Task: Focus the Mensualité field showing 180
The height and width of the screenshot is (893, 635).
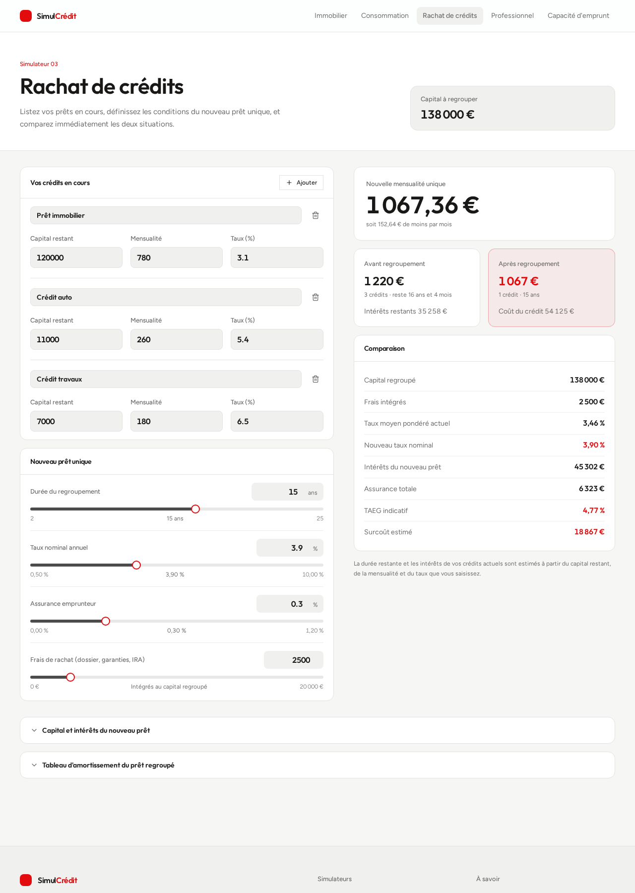Action: pos(177,421)
